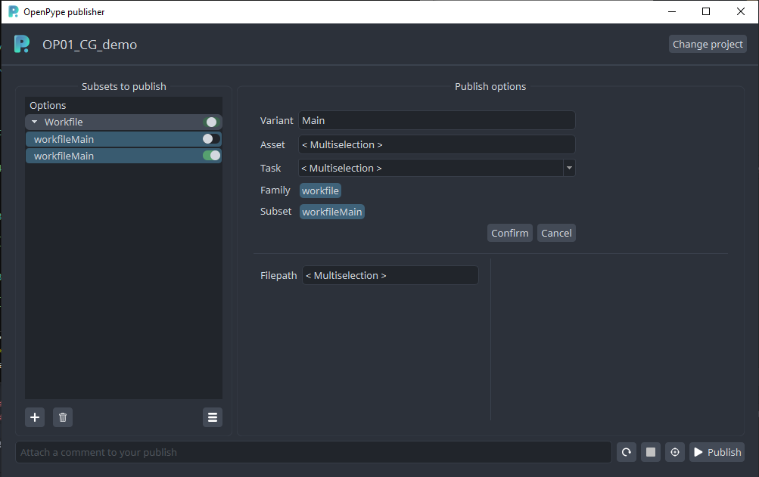Toggle the Workfile group switch
Image resolution: width=759 pixels, height=477 pixels.
(x=210, y=121)
